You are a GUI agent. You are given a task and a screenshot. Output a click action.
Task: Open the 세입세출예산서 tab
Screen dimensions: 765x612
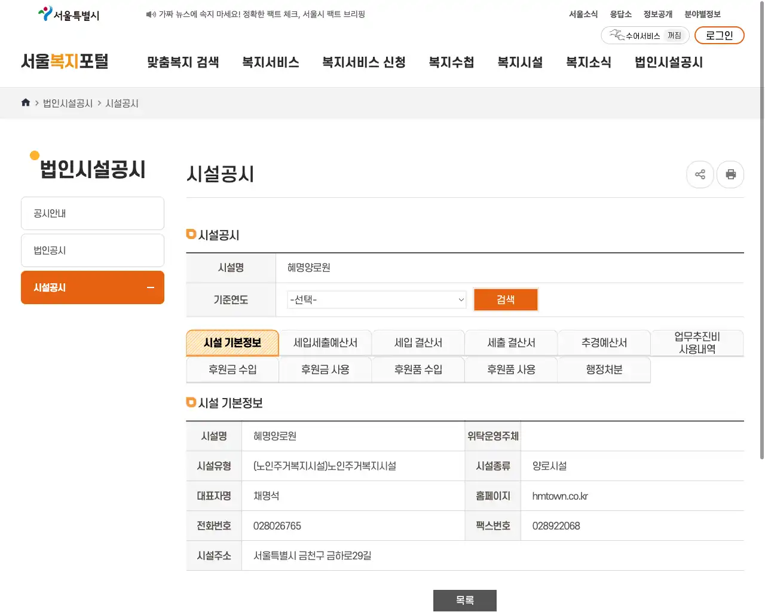[326, 343]
